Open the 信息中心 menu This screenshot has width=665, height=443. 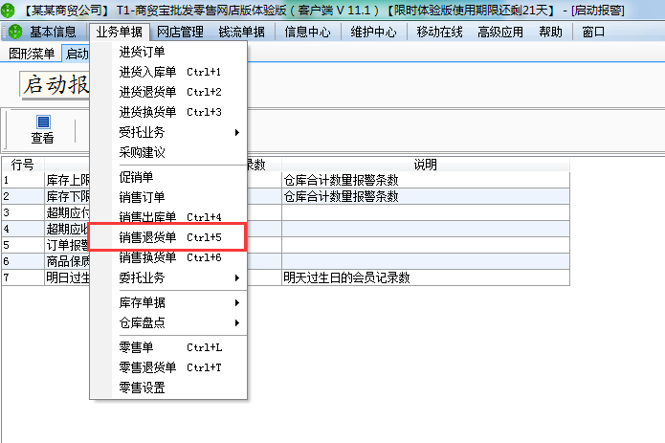tap(307, 32)
